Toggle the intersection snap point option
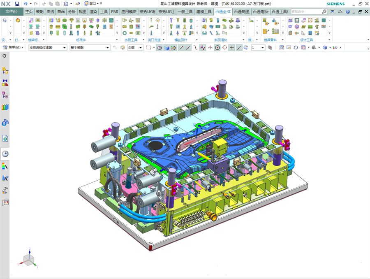Screen dimensions: 370x279 tap(210, 48)
